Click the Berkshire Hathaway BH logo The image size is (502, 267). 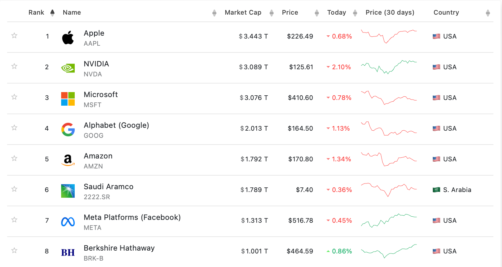68,252
